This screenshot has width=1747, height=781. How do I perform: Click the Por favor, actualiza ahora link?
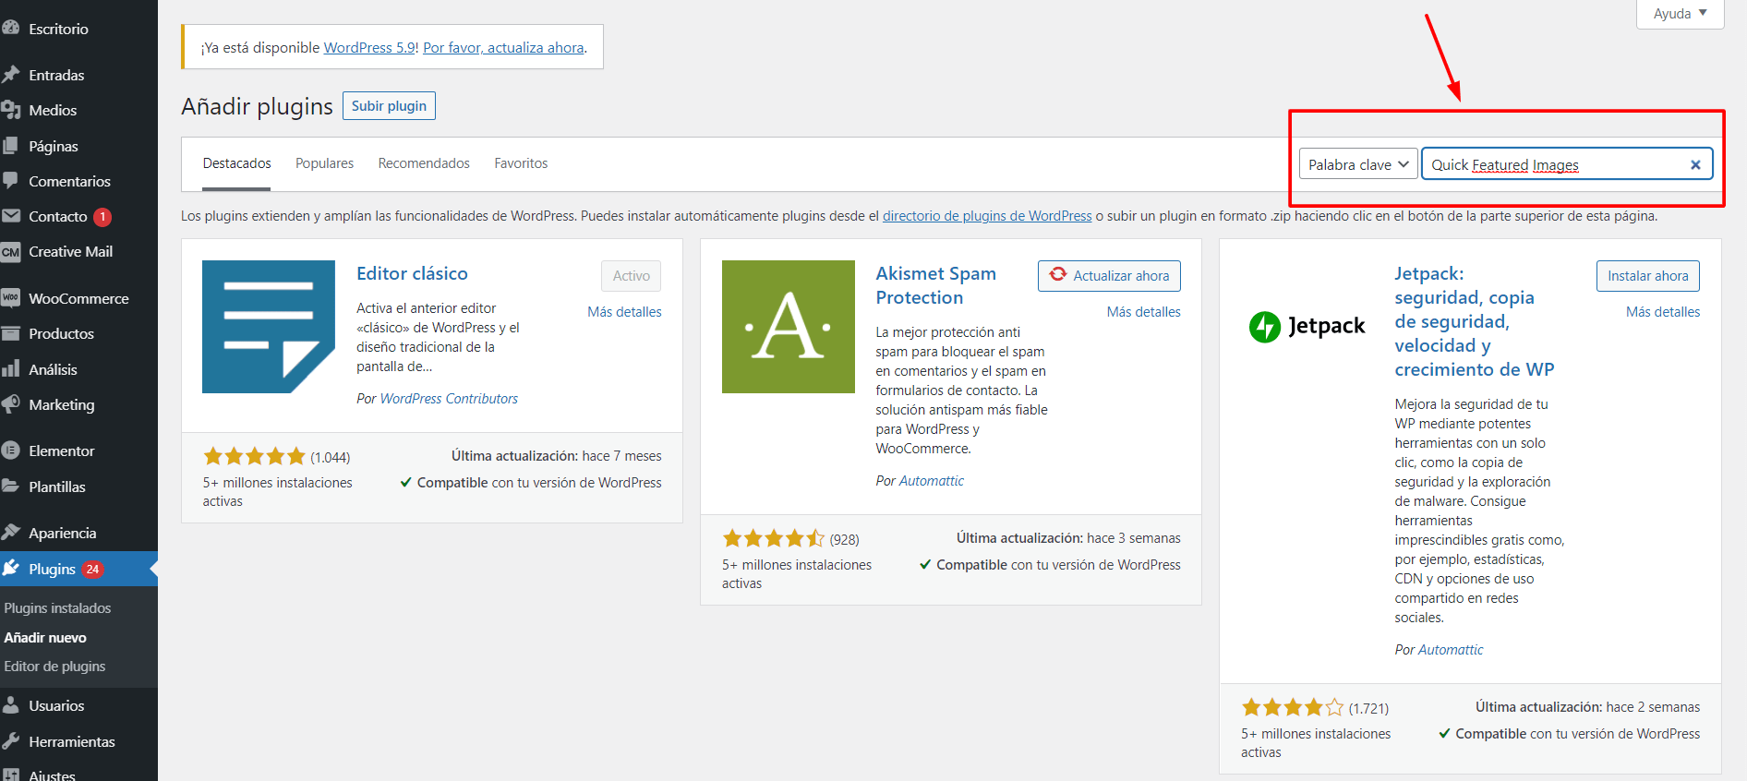(x=503, y=48)
